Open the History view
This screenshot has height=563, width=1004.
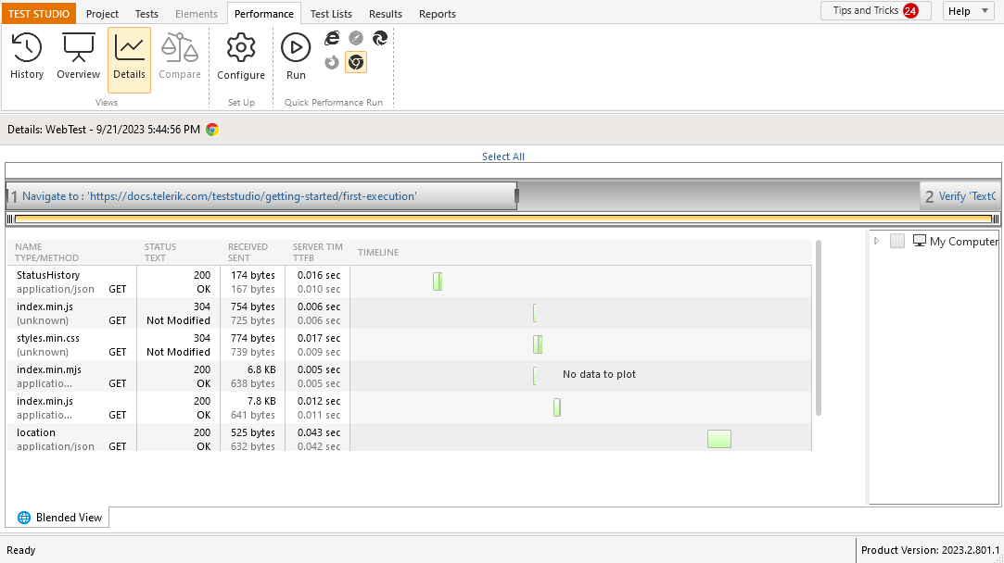tap(27, 57)
